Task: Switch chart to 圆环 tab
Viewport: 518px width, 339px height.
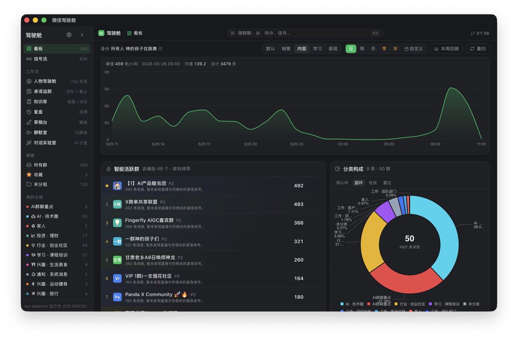Action: [359, 183]
